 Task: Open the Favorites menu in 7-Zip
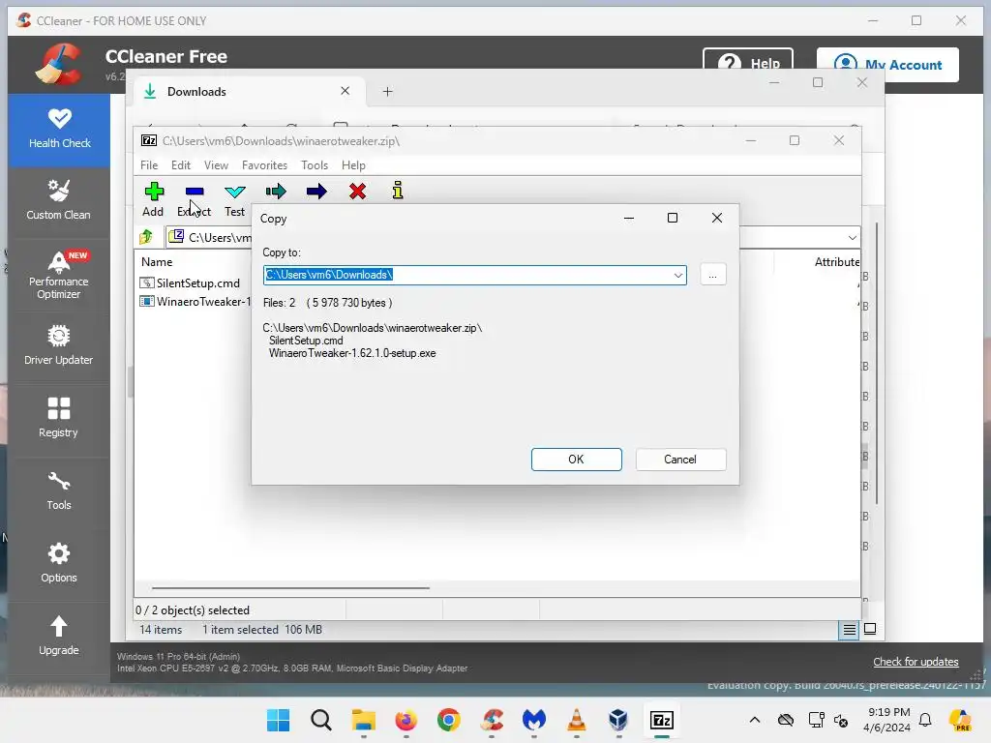pyautogui.click(x=265, y=164)
